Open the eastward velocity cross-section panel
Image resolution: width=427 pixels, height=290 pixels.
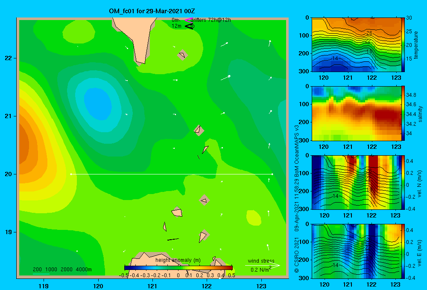point(357,251)
